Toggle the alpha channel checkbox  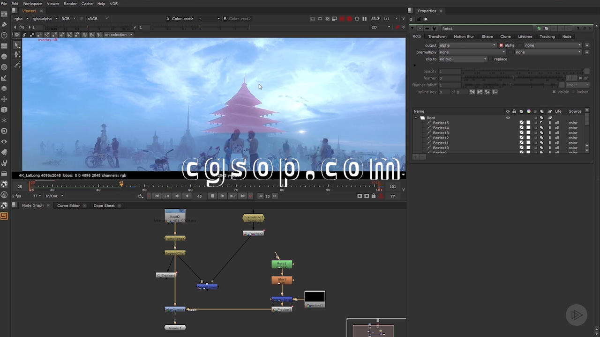[501, 45]
